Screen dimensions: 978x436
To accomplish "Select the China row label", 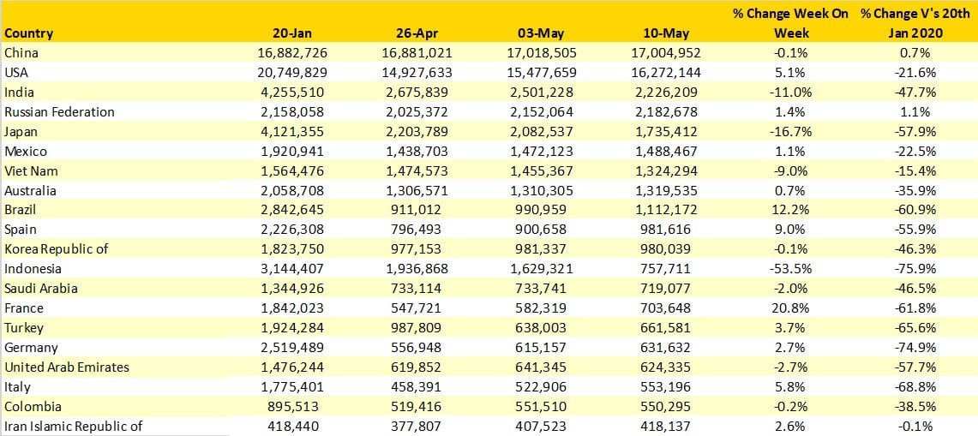I will (x=21, y=53).
